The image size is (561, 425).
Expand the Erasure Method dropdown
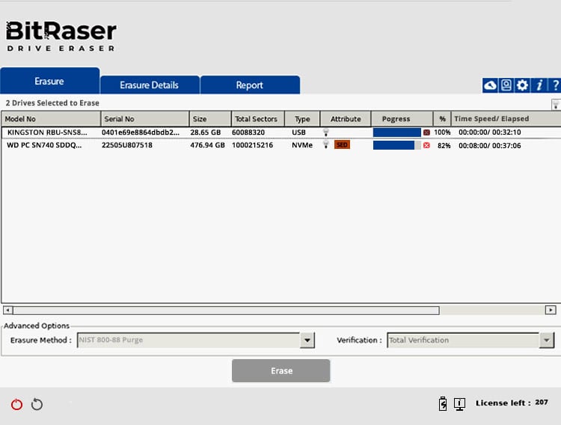[x=307, y=340]
